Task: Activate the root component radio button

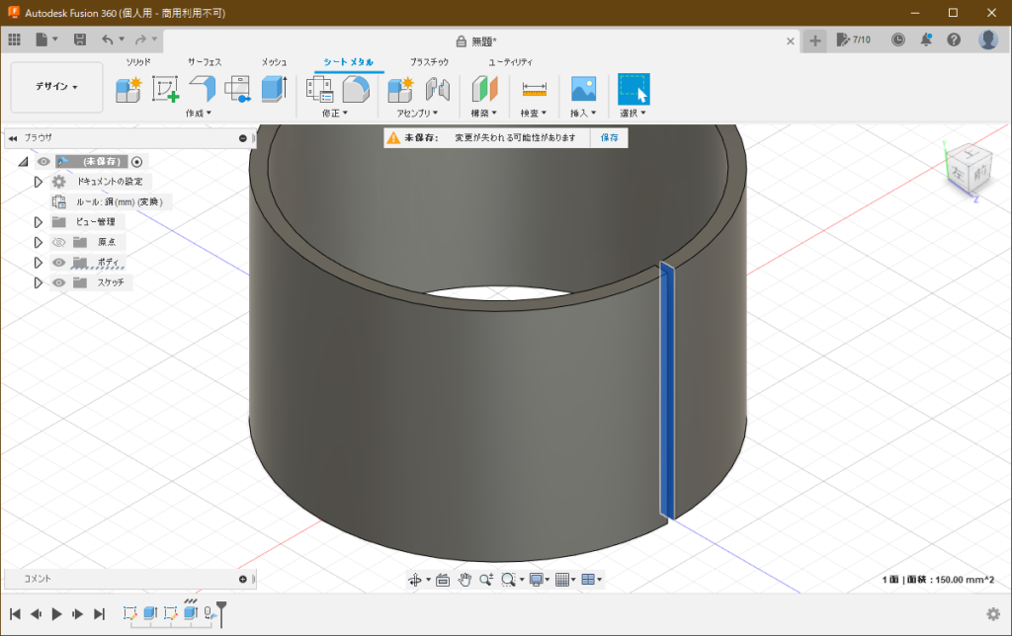Action: coord(136,162)
